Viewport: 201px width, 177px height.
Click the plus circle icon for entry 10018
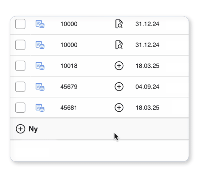coord(119,66)
